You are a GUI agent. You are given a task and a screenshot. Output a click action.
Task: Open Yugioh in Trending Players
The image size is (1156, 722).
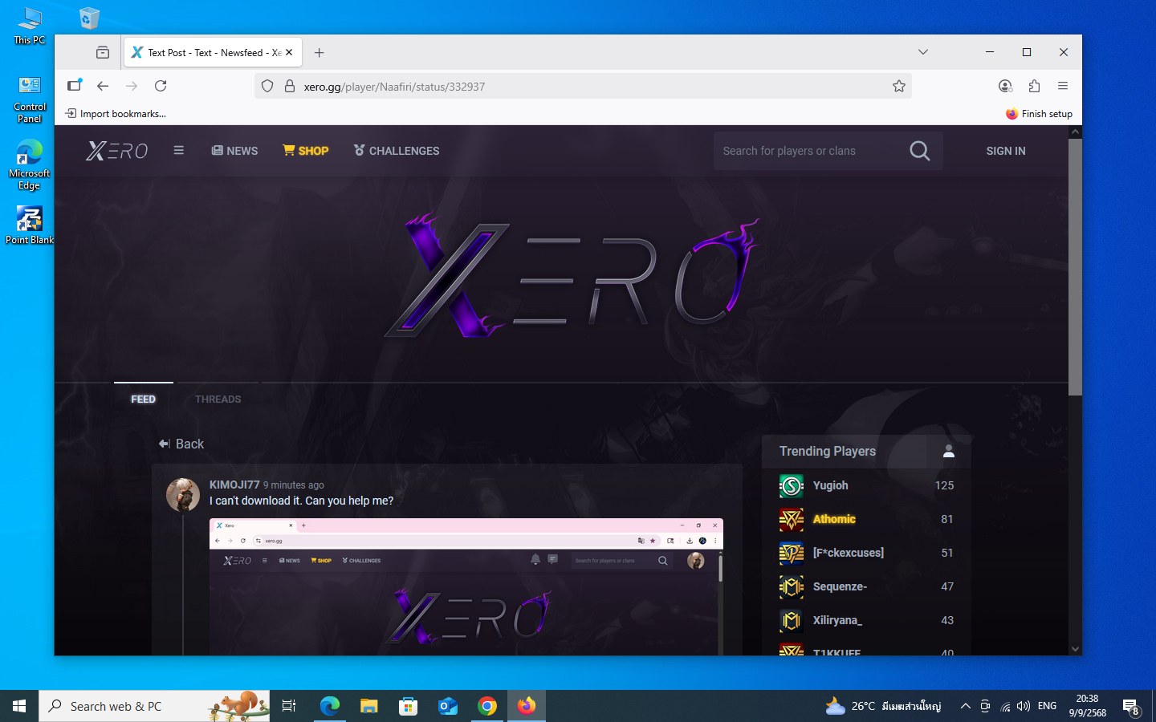click(x=830, y=485)
